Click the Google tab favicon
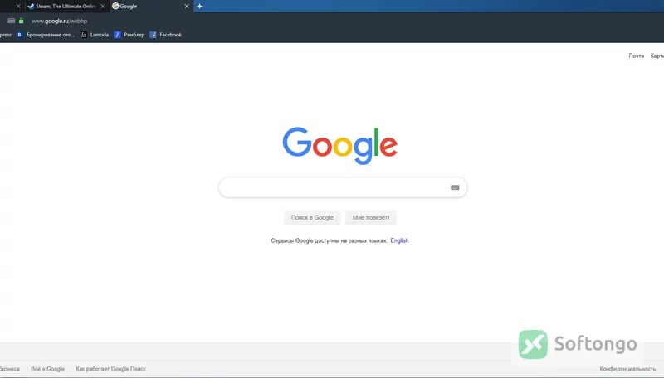The image size is (664, 378). 115,6
